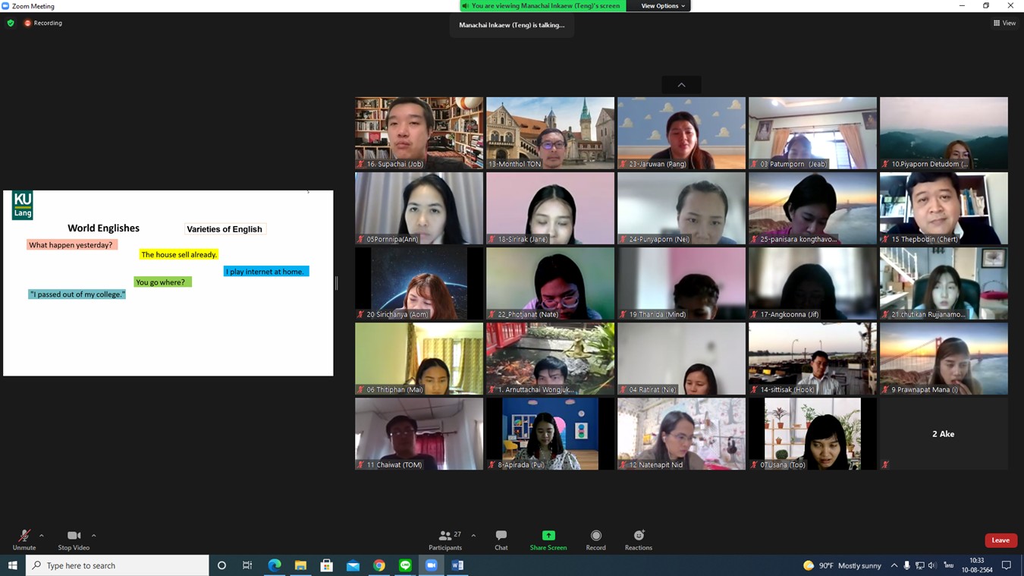This screenshot has width=1024, height=576.
Task: Expand the arrow next to Participants
Action: [x=473, y=536]
